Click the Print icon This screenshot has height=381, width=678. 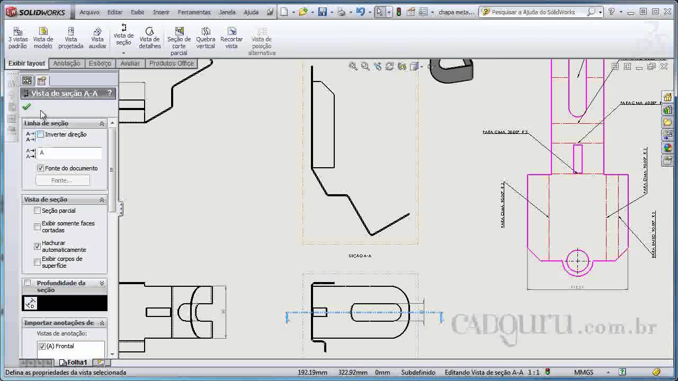(x=342, y=12)
